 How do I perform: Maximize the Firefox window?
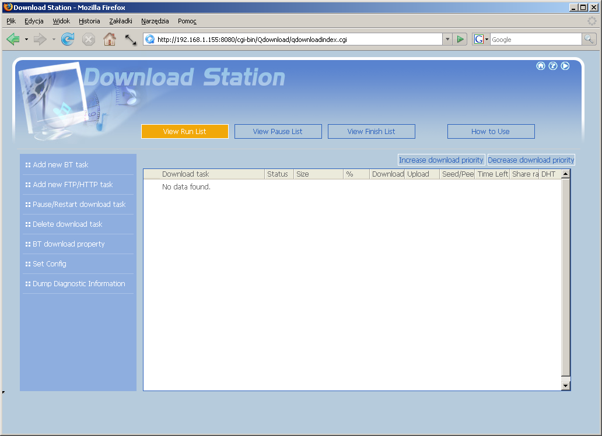(583, 8)
